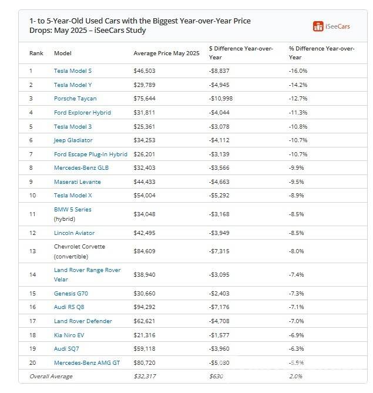Go to the Jeep Gladiator link
373x393 pixels.
click(73, 140)
